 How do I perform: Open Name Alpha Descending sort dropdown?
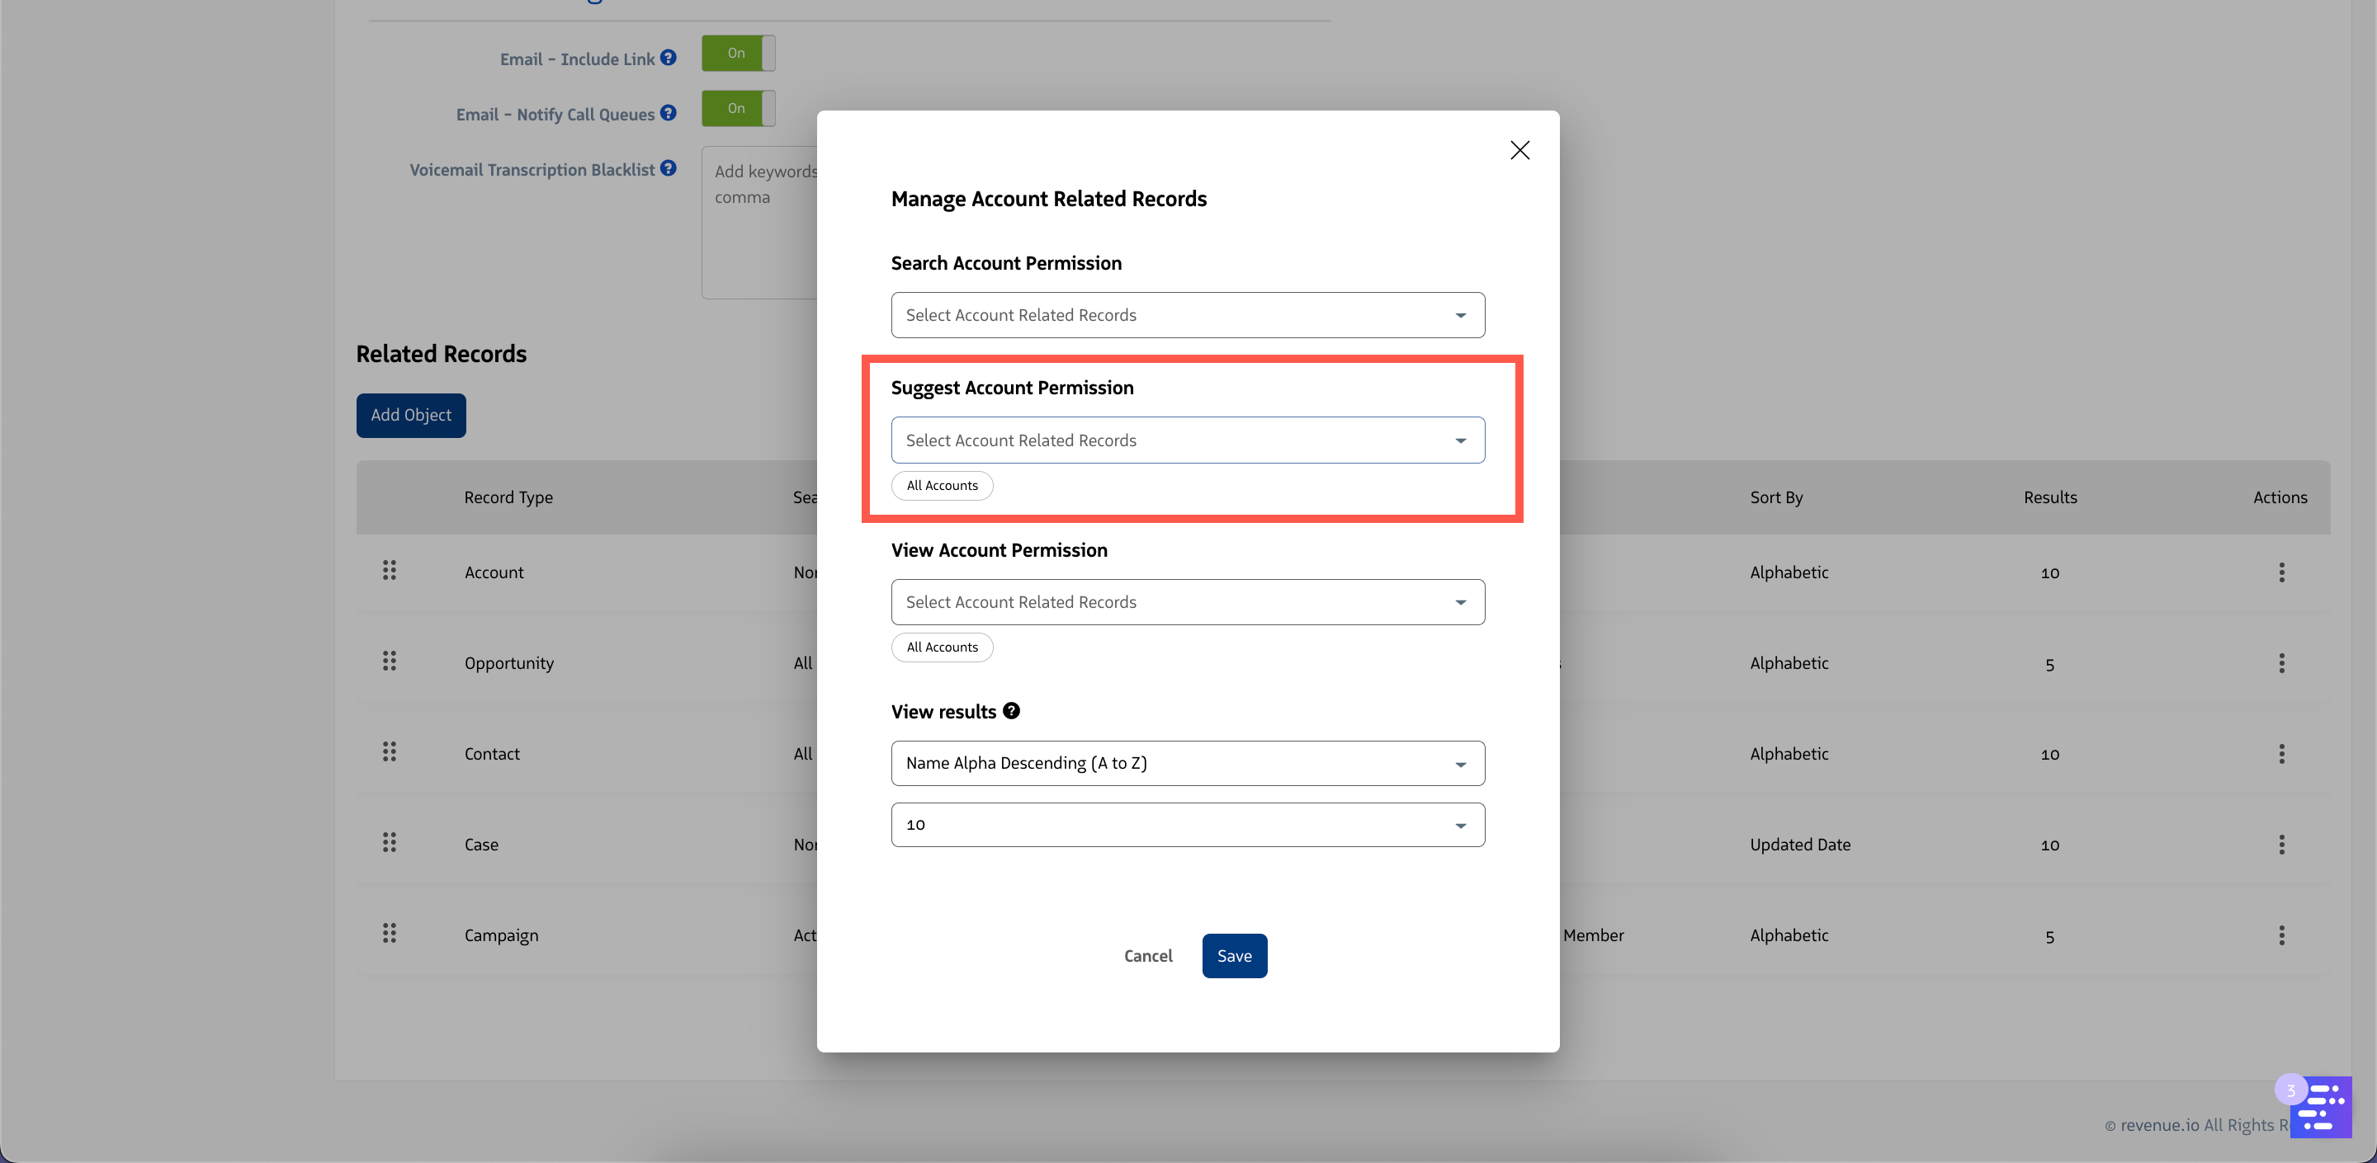pyautogui.click(x=1188, y=764)
